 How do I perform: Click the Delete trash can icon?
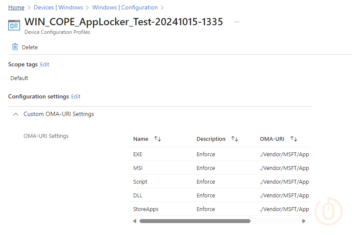click(x=15, y=47)
